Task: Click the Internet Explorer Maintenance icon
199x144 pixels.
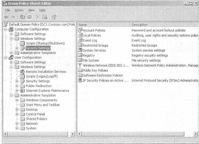Action: point(22,90)
